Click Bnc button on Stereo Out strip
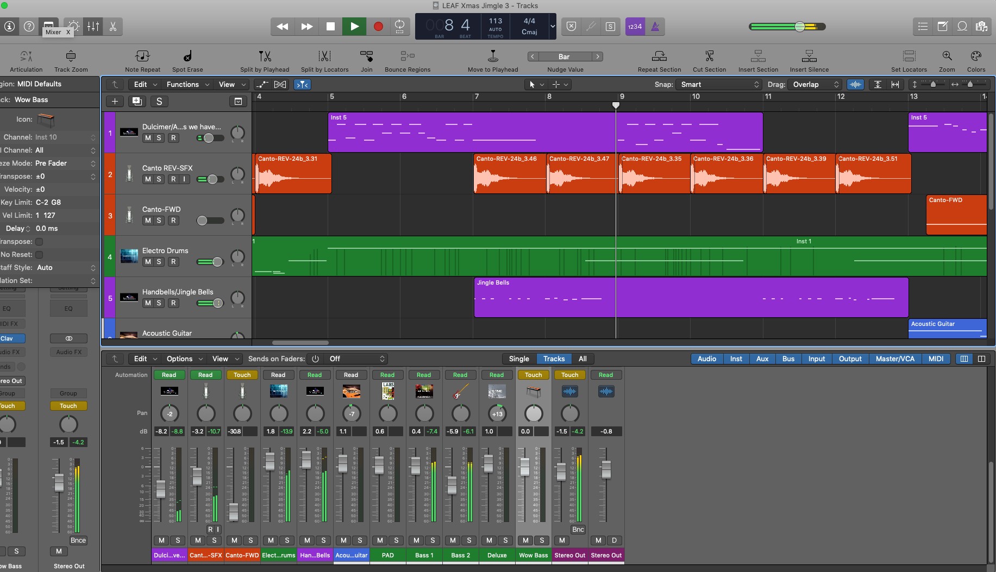Viewport: 996px width, 572px height. pos(578,530)
